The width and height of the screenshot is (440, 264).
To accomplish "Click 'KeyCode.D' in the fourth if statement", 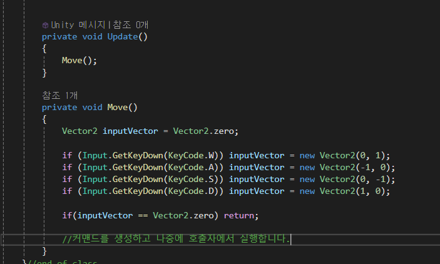I will pyautogui.click(x=191, y=191).
